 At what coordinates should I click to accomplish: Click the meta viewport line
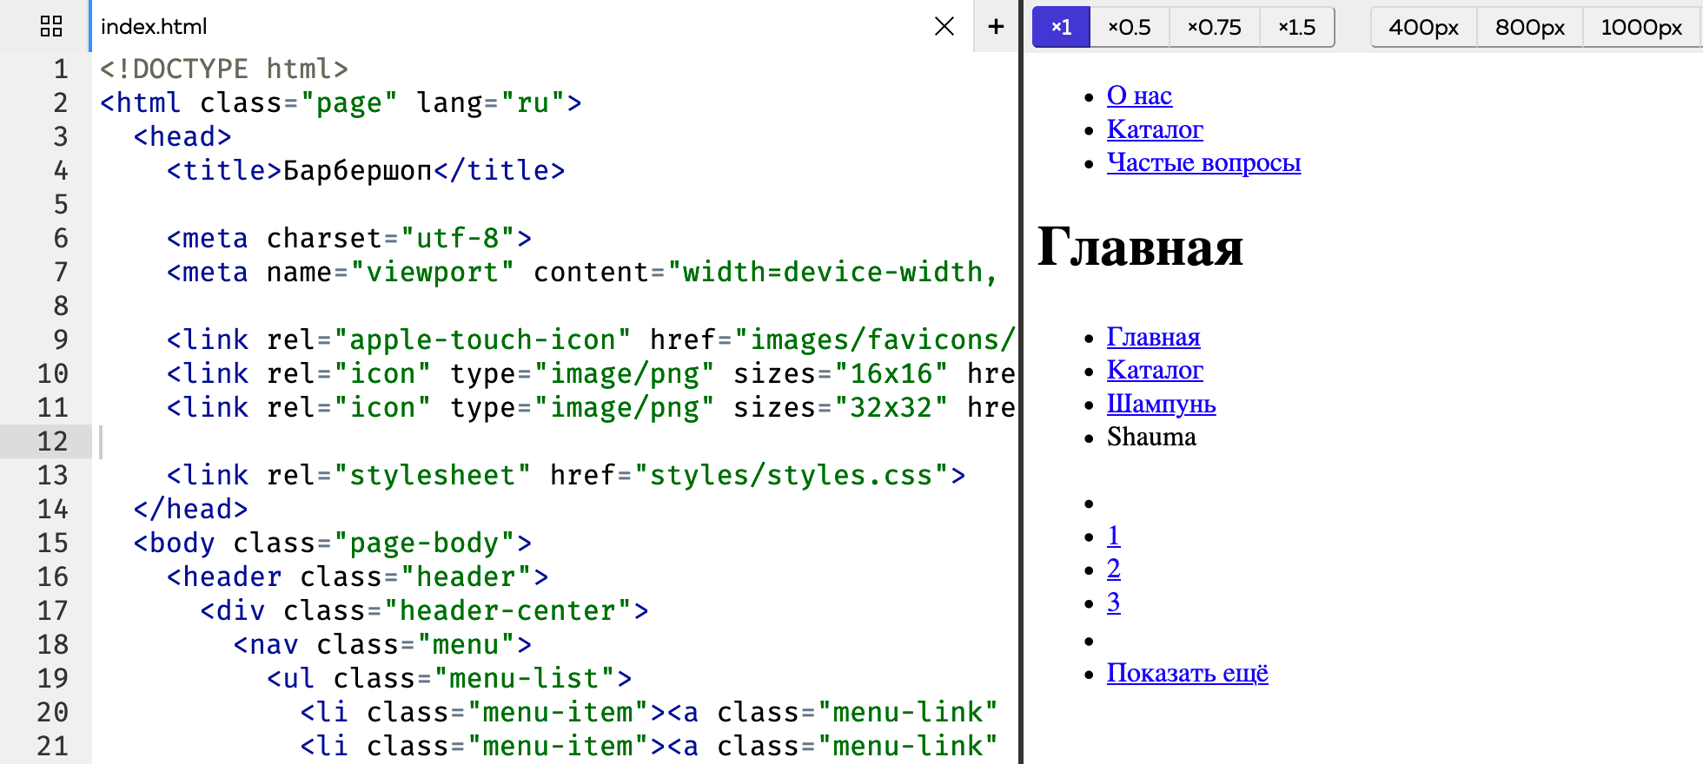point(582,272)
